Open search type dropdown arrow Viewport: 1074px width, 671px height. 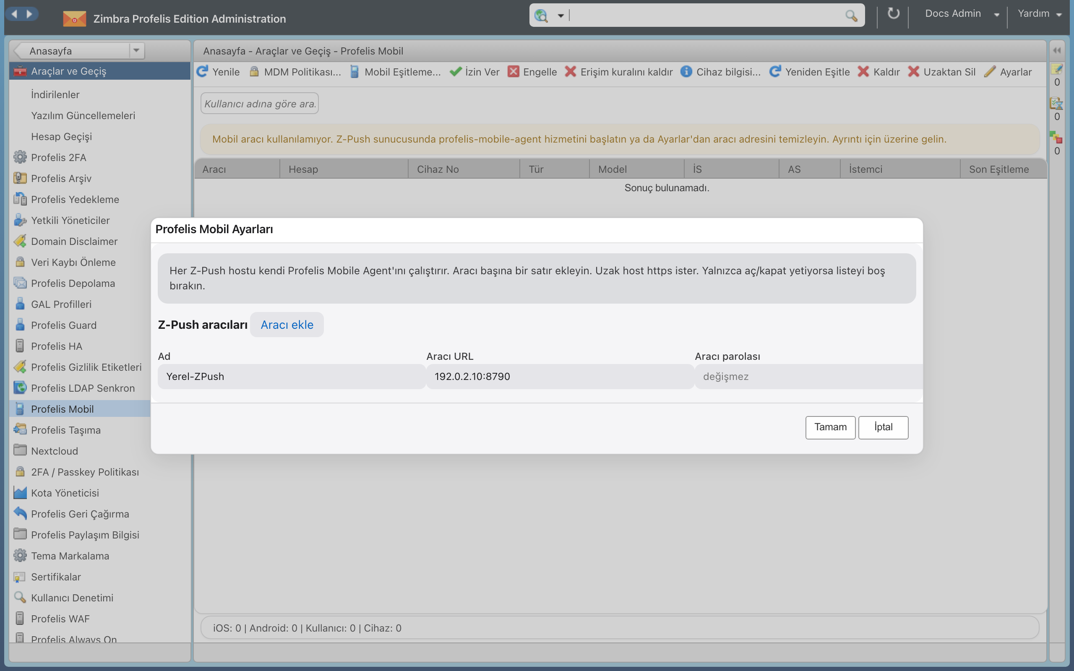[x=560, y=16]
